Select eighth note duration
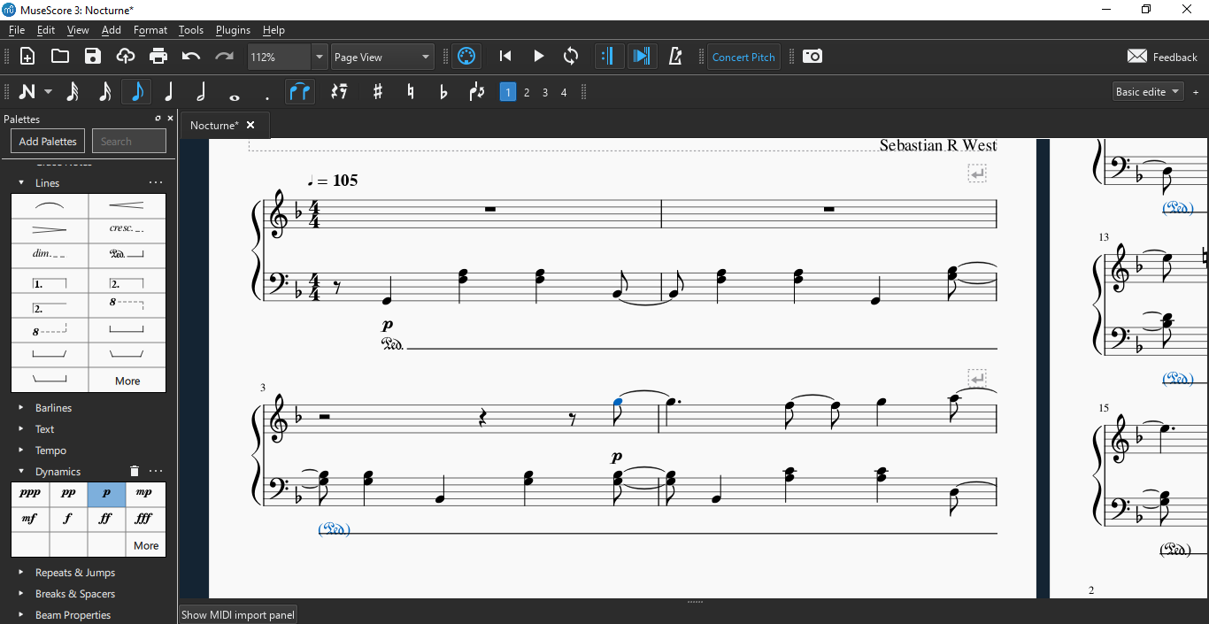Viewport: 1209px width, 624px height. (x=137, y=91)
